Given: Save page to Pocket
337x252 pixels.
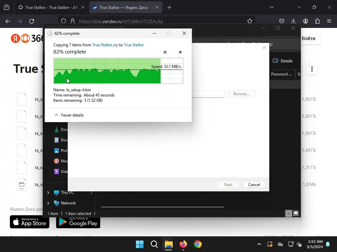Looking at the screenshot, I should point(282,21).
